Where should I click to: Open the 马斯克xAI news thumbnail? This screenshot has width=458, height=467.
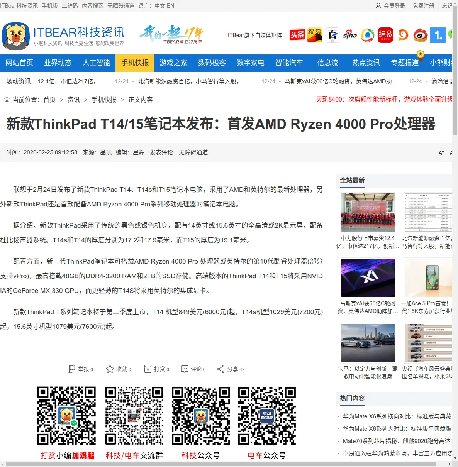pos(368,278)
